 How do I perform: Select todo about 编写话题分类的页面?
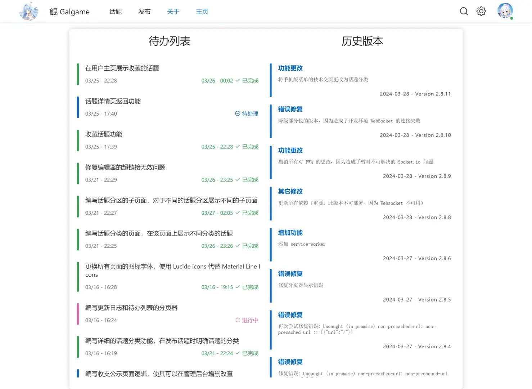159,234
